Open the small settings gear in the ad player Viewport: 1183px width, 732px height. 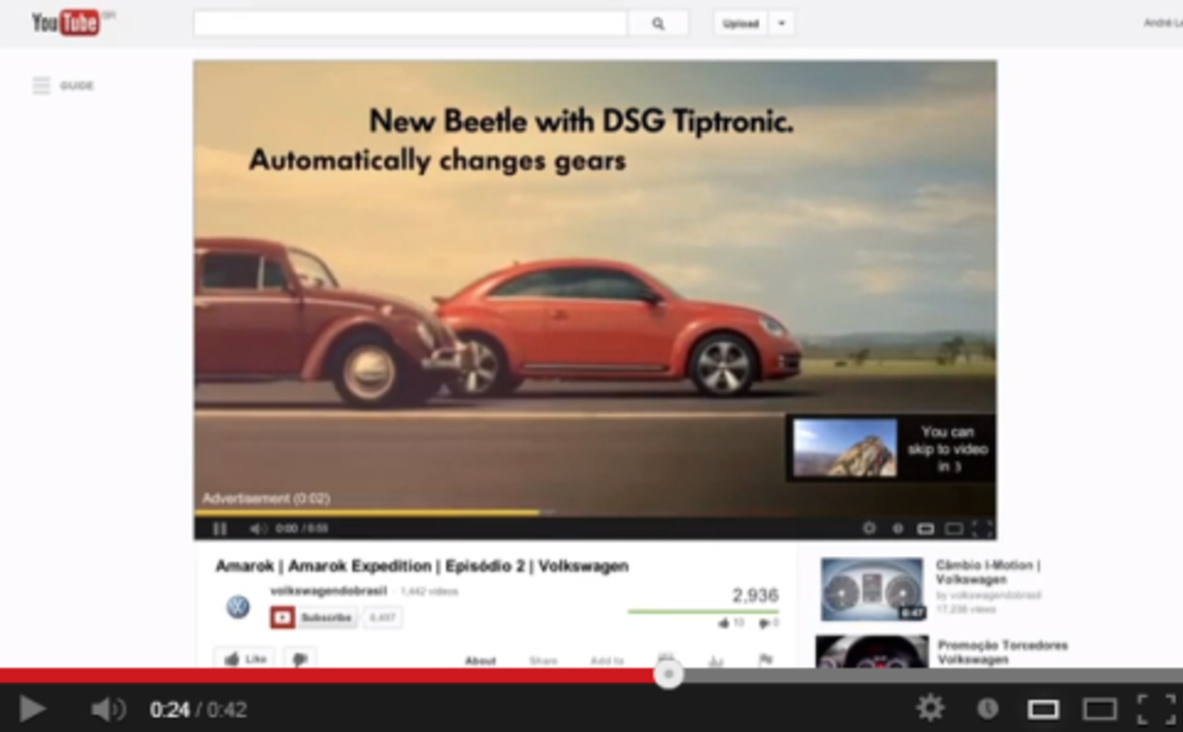869,528
